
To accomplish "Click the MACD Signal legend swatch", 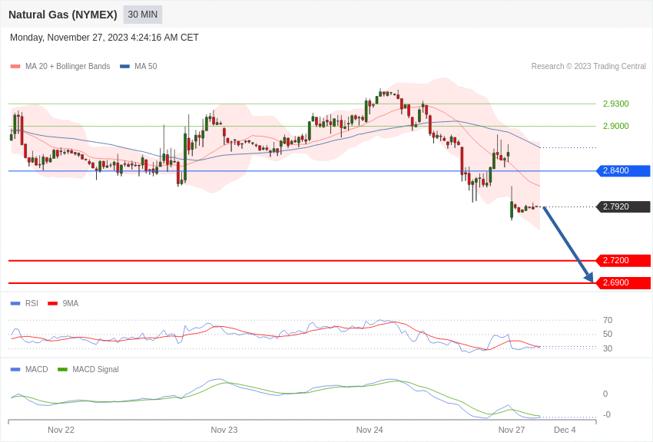I will click(x=62, y=369).
